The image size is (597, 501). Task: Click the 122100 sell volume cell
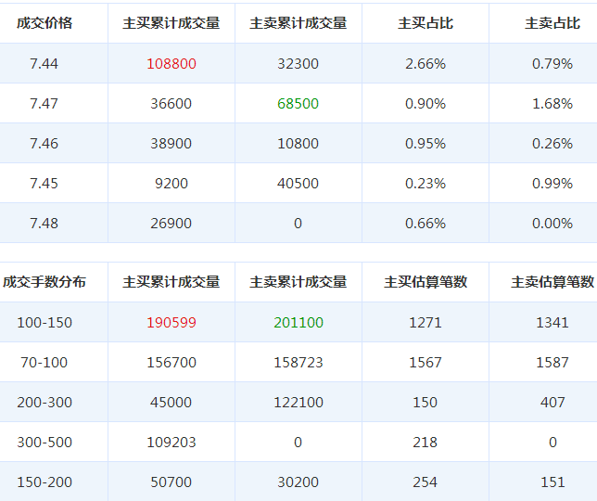298,403
